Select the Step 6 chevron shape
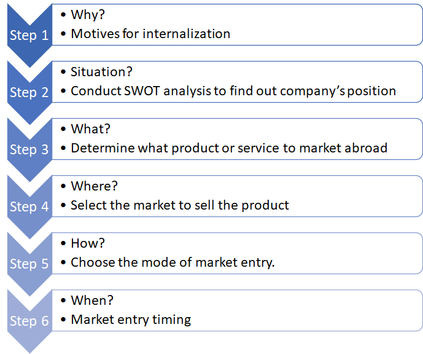Image resolution: width=423 pixels, height=354 pixels. 29,321
